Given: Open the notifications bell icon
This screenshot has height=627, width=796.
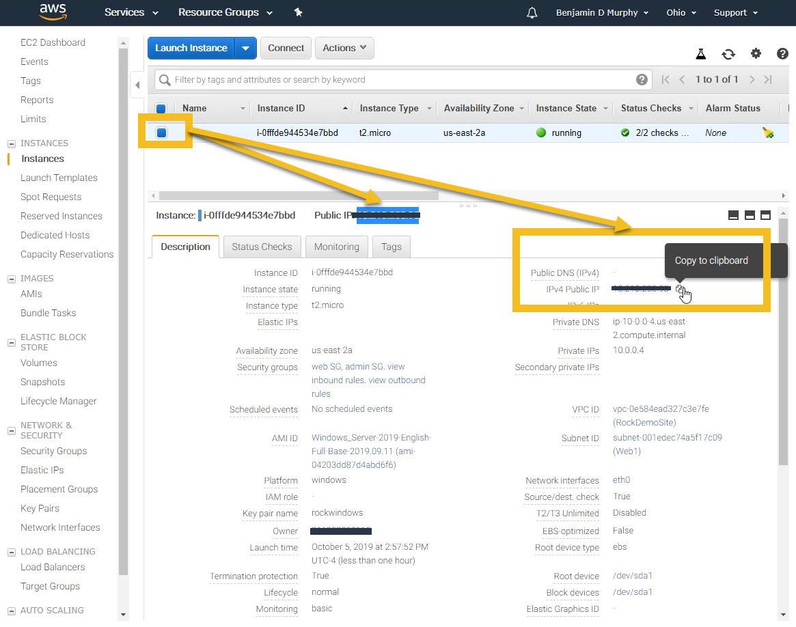Looking at the screenshot, I should point(532,13).
